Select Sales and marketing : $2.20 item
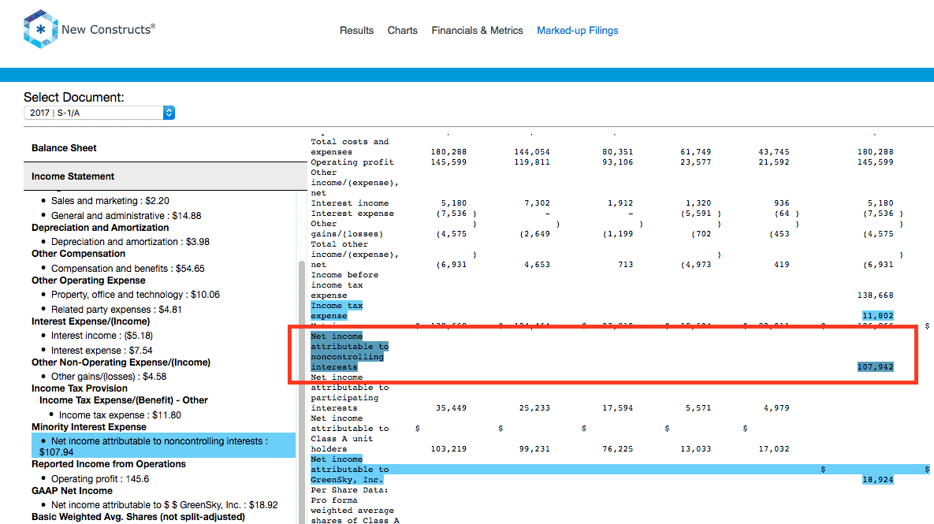The width and height of the screenshot is (934, 524). [x=110, y=201]
